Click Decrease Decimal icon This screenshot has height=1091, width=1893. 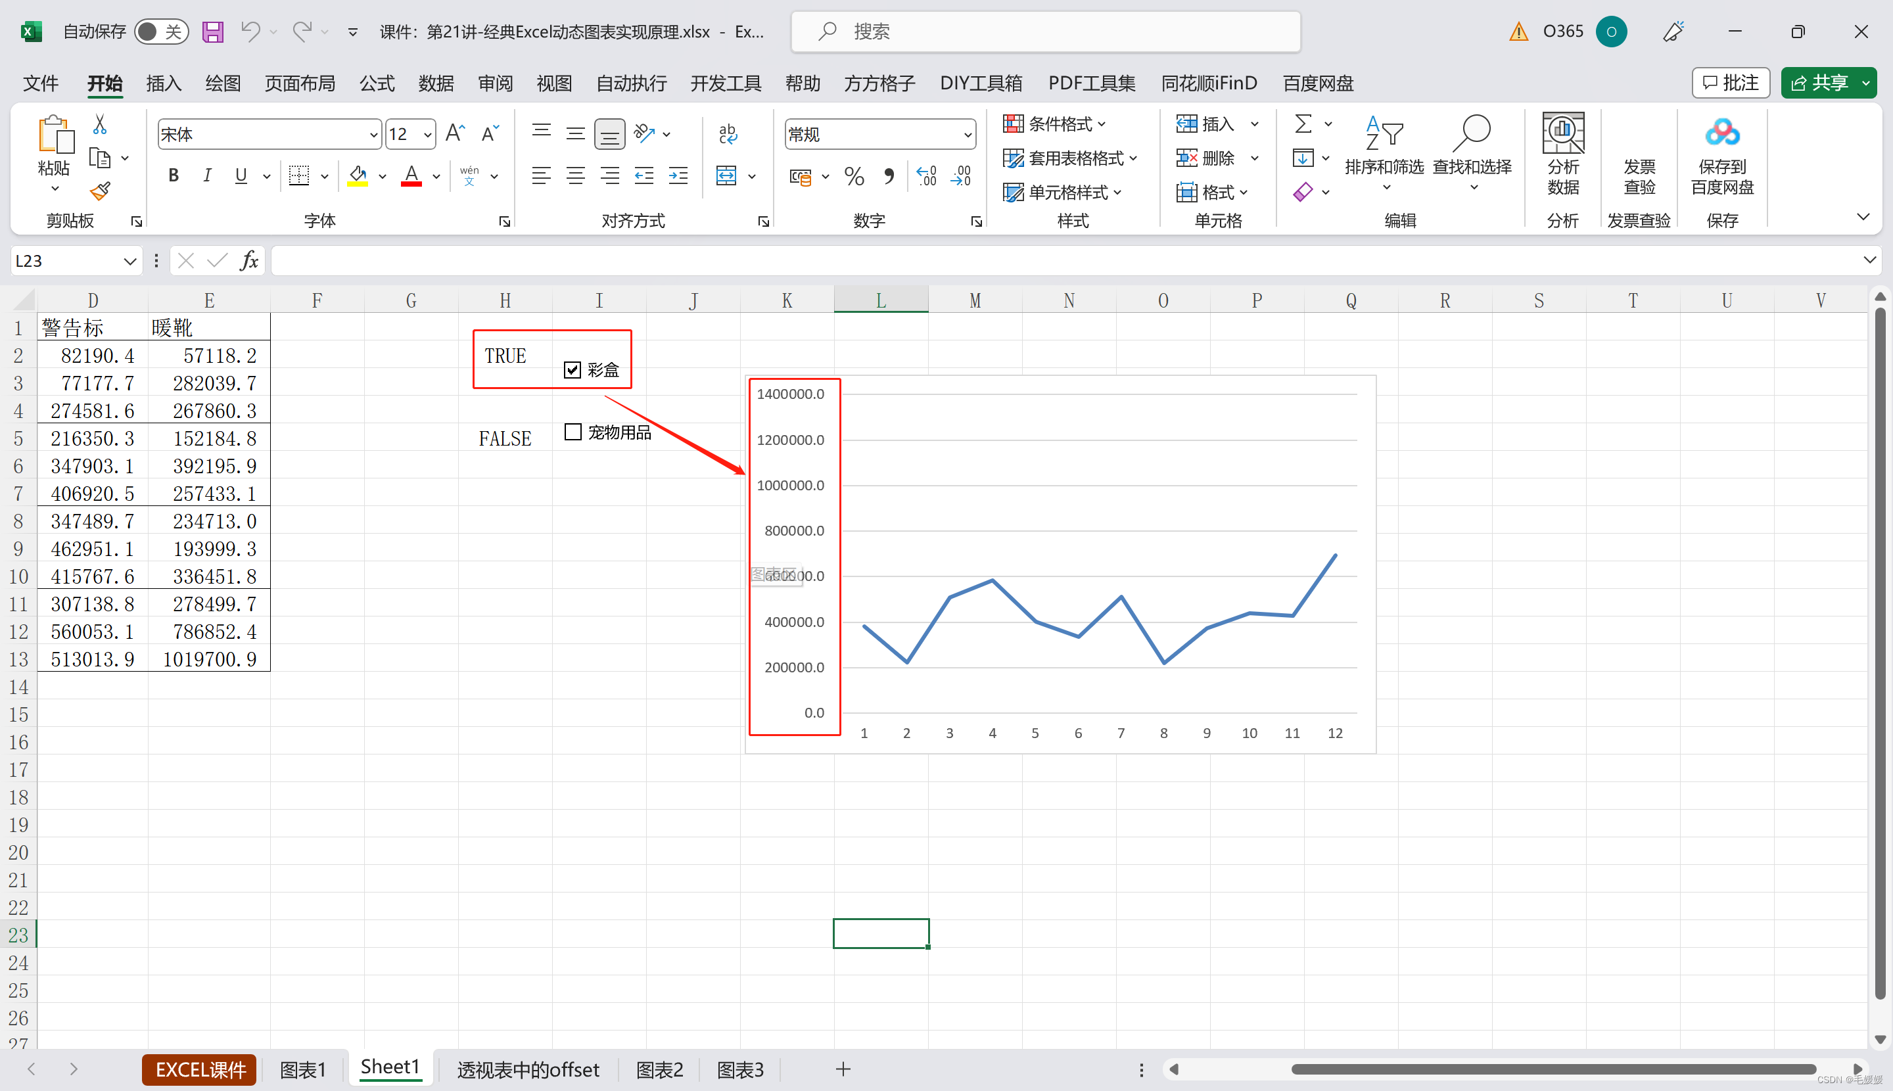pyautogui.click(x=961, y=176)
